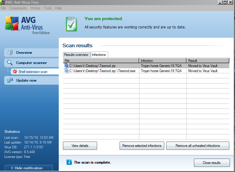This screenshot has width=235, height=172.
Task: Click the License type: Free text
Action: pyautogui.click(x=17, y=157)
